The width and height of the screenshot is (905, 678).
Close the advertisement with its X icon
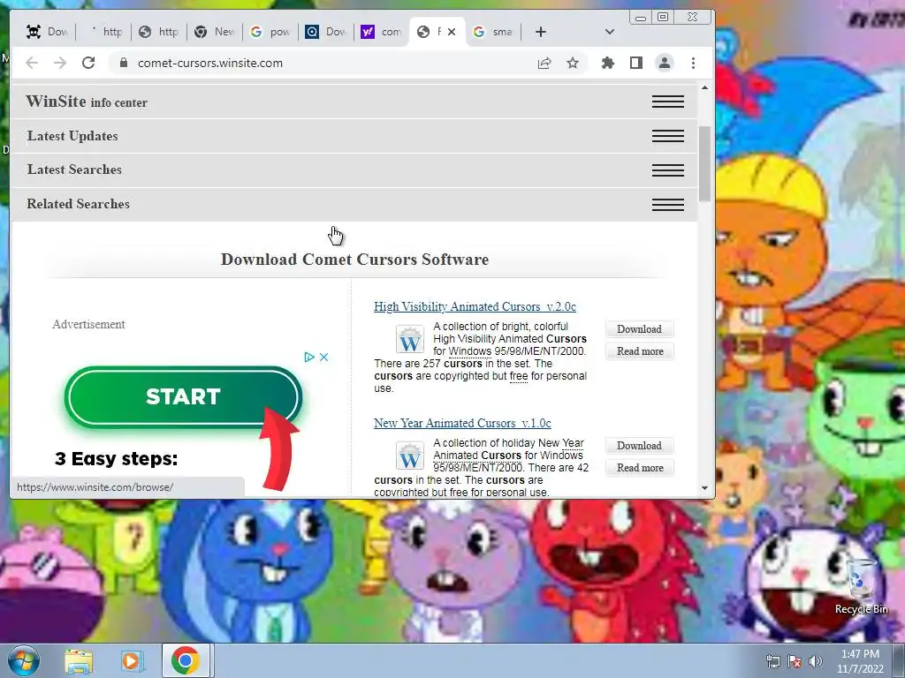(x=323, y=357)
